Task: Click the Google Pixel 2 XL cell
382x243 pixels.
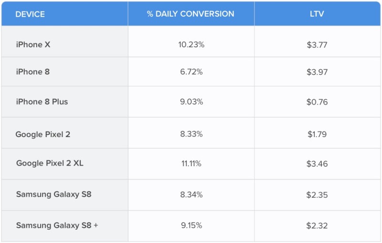Action: [x=50, y=163]
